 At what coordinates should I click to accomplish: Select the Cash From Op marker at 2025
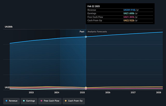tap(86, 88)
